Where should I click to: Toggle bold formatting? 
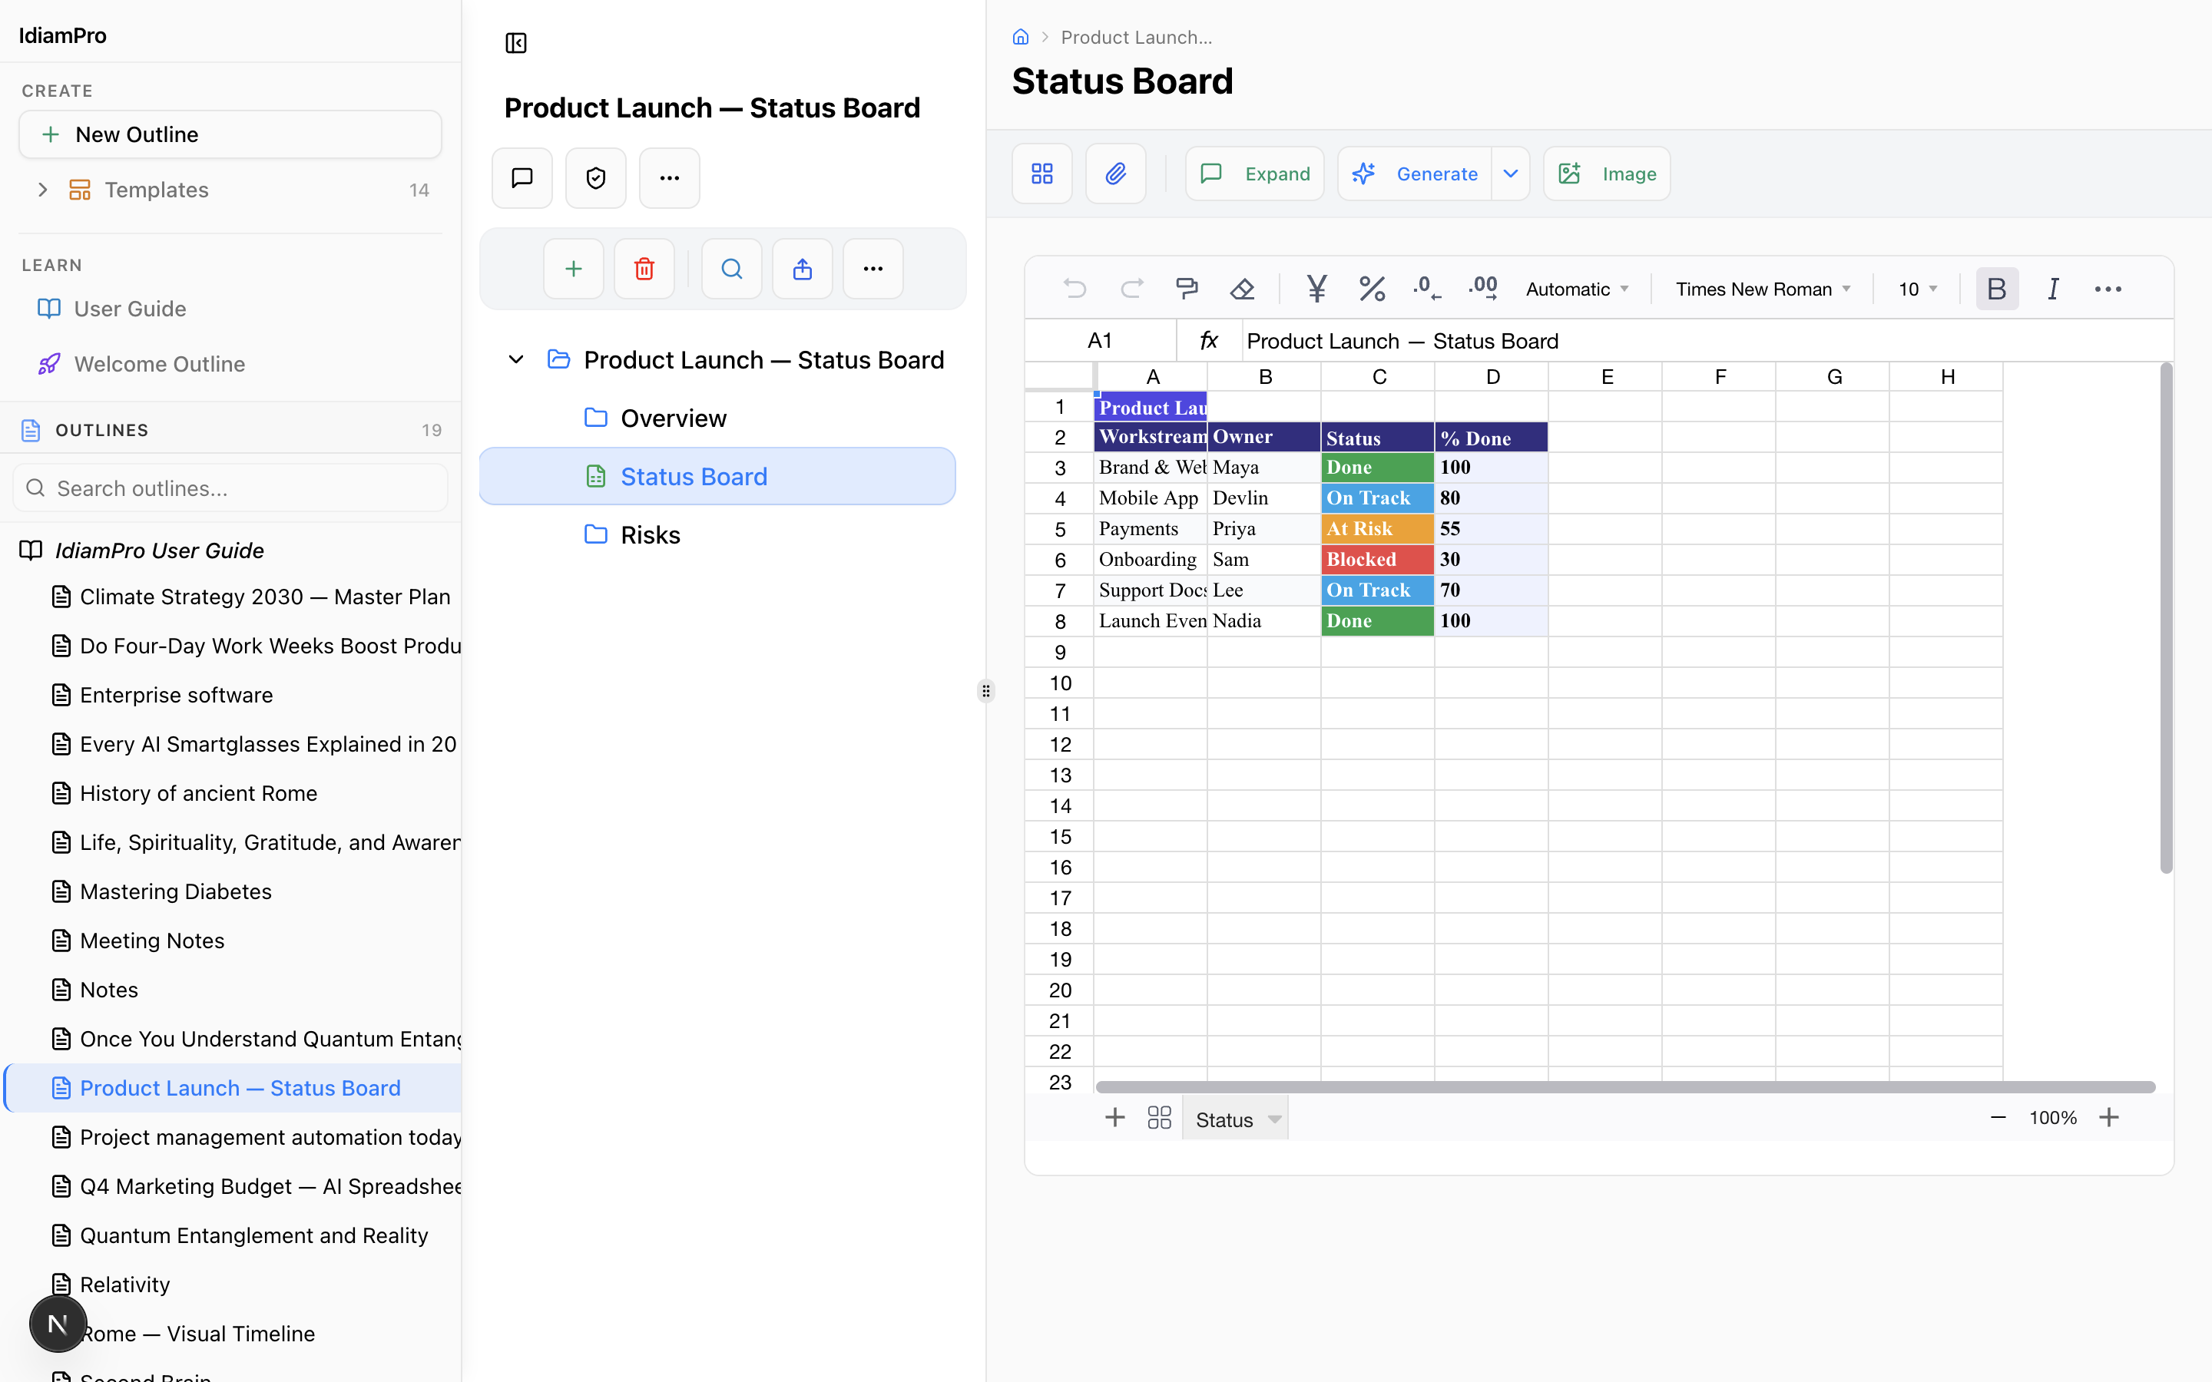pos(1997,289)
